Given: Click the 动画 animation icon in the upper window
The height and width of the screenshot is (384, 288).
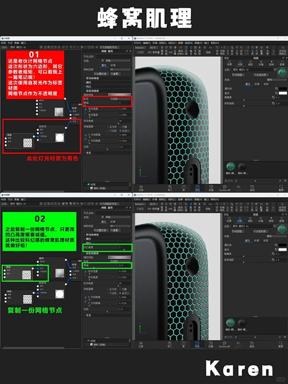Looking at the screenshot, I should point(211,187).
